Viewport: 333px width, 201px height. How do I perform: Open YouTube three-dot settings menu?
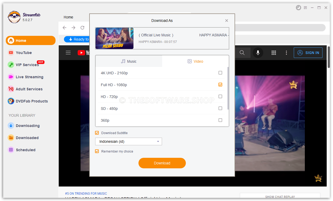tap(286, 53)
